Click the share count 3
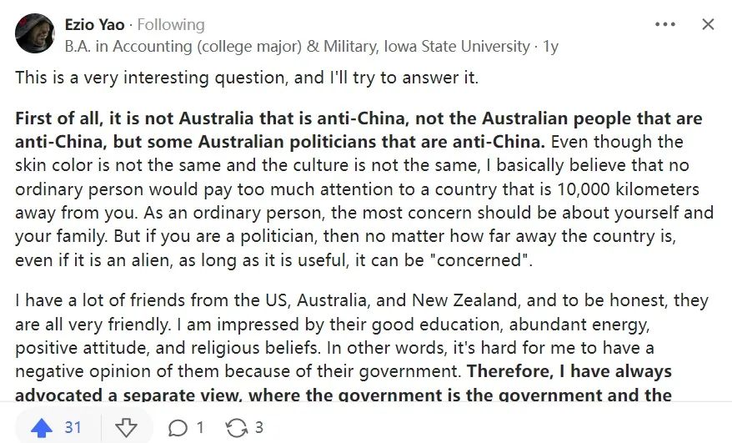732x443 pixels. coord(259,428)
